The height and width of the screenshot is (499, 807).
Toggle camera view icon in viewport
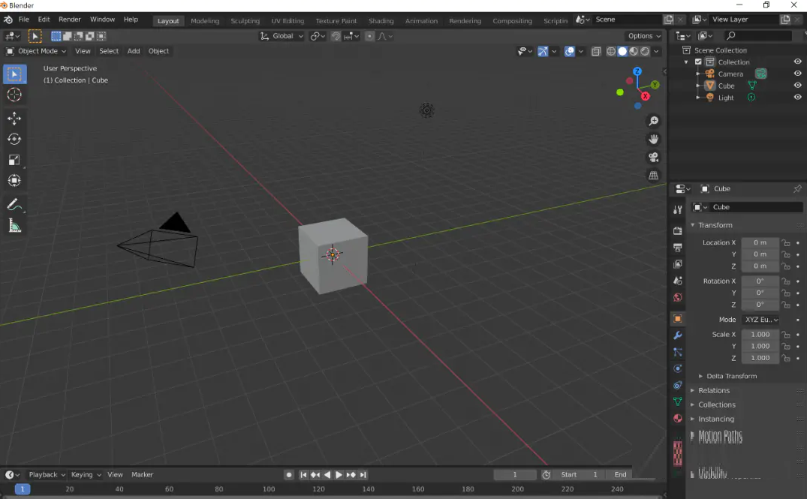coord(654,158)
